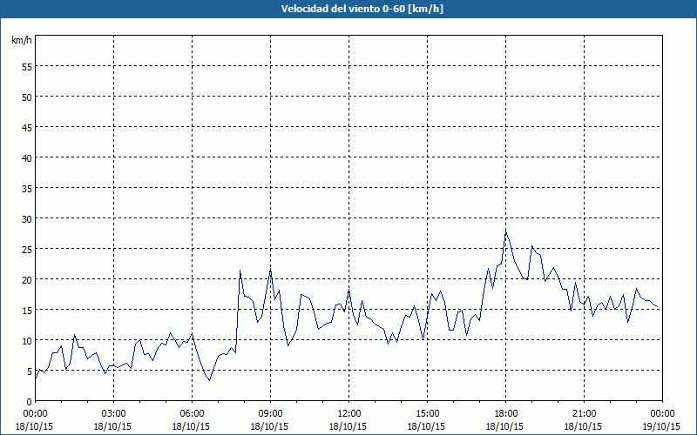Click the x-axis time label 09:00
The image size is (697, 435).
pos(270,414)
